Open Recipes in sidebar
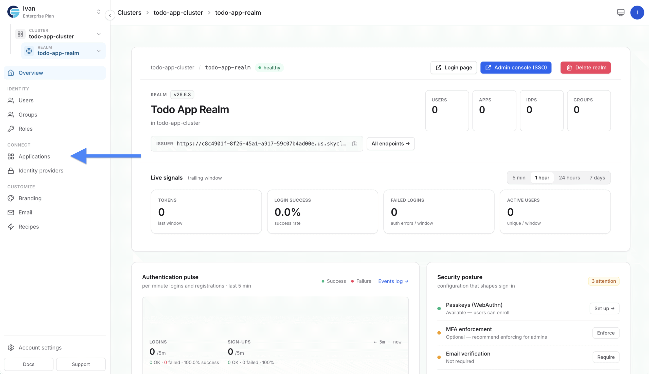The width and height of the screenshot is (649, 374). (55, 227)
